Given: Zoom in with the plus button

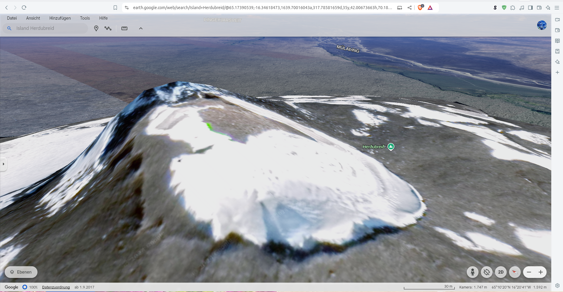Looking at the screenshot, I should pyautogui.click(x=541, y=272).
